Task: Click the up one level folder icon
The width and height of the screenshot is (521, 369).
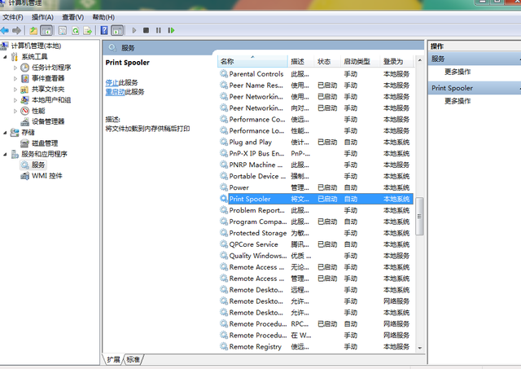Action: point(33,31)
